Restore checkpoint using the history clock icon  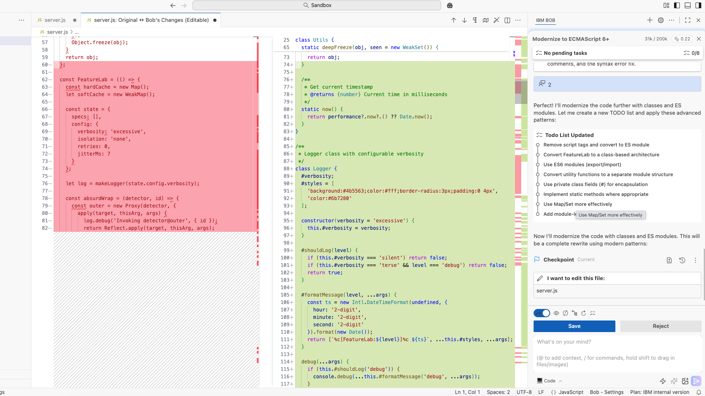[x=682, y=260]
